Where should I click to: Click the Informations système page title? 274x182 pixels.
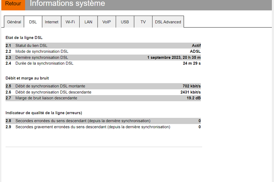click(x=67, y=4)
